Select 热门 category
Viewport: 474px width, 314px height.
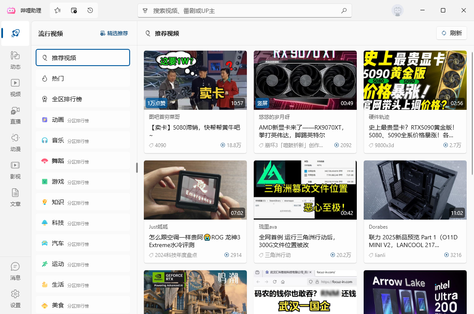point(83,78)
